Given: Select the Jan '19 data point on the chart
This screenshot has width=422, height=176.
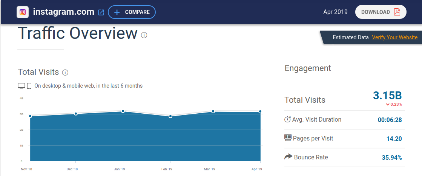Looking at the screenshot, I should (123, 111).
